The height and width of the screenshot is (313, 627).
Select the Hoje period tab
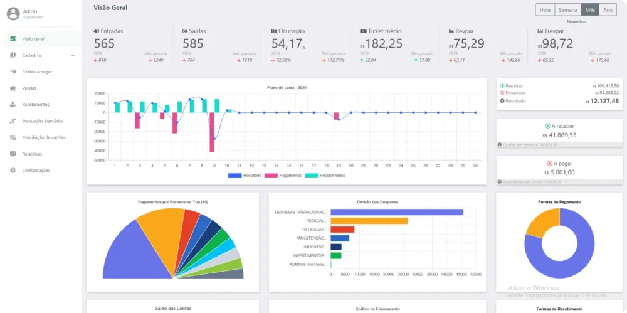pyautogui.click(x=545, y=10)
